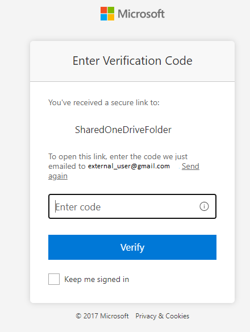Click the word 'again' in the resend link
Image resolution: width=250 pixels, height=332 pixels.
pos(58,176)
